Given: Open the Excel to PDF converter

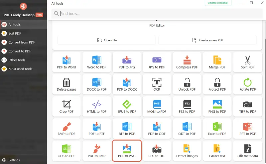Looking at the screenshot, I should coord(217,129).
